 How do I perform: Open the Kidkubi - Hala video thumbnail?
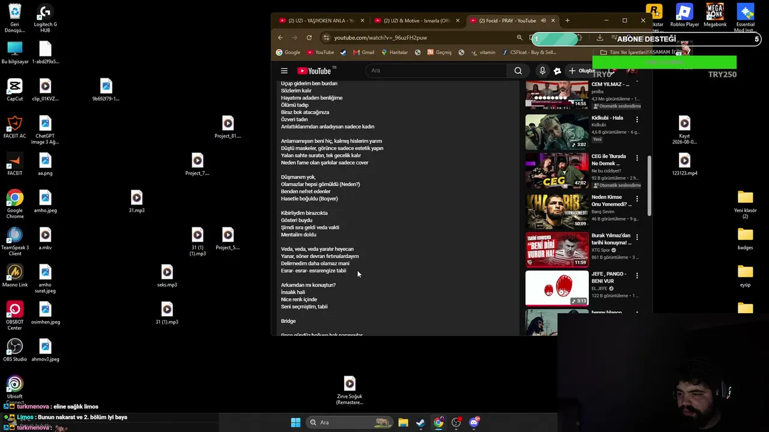[x=557, y=131]
